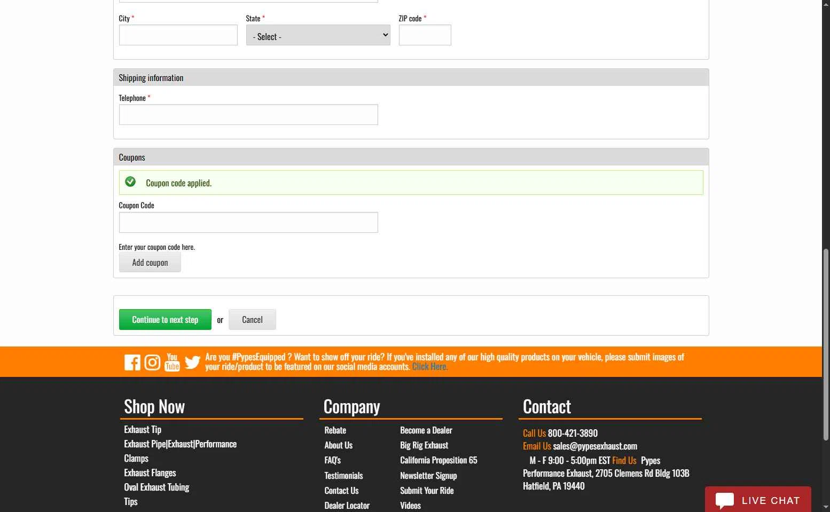Click the scrollbar down arrow
The width and height of the screenshot is (830, 512).
(x=826, y=507)
